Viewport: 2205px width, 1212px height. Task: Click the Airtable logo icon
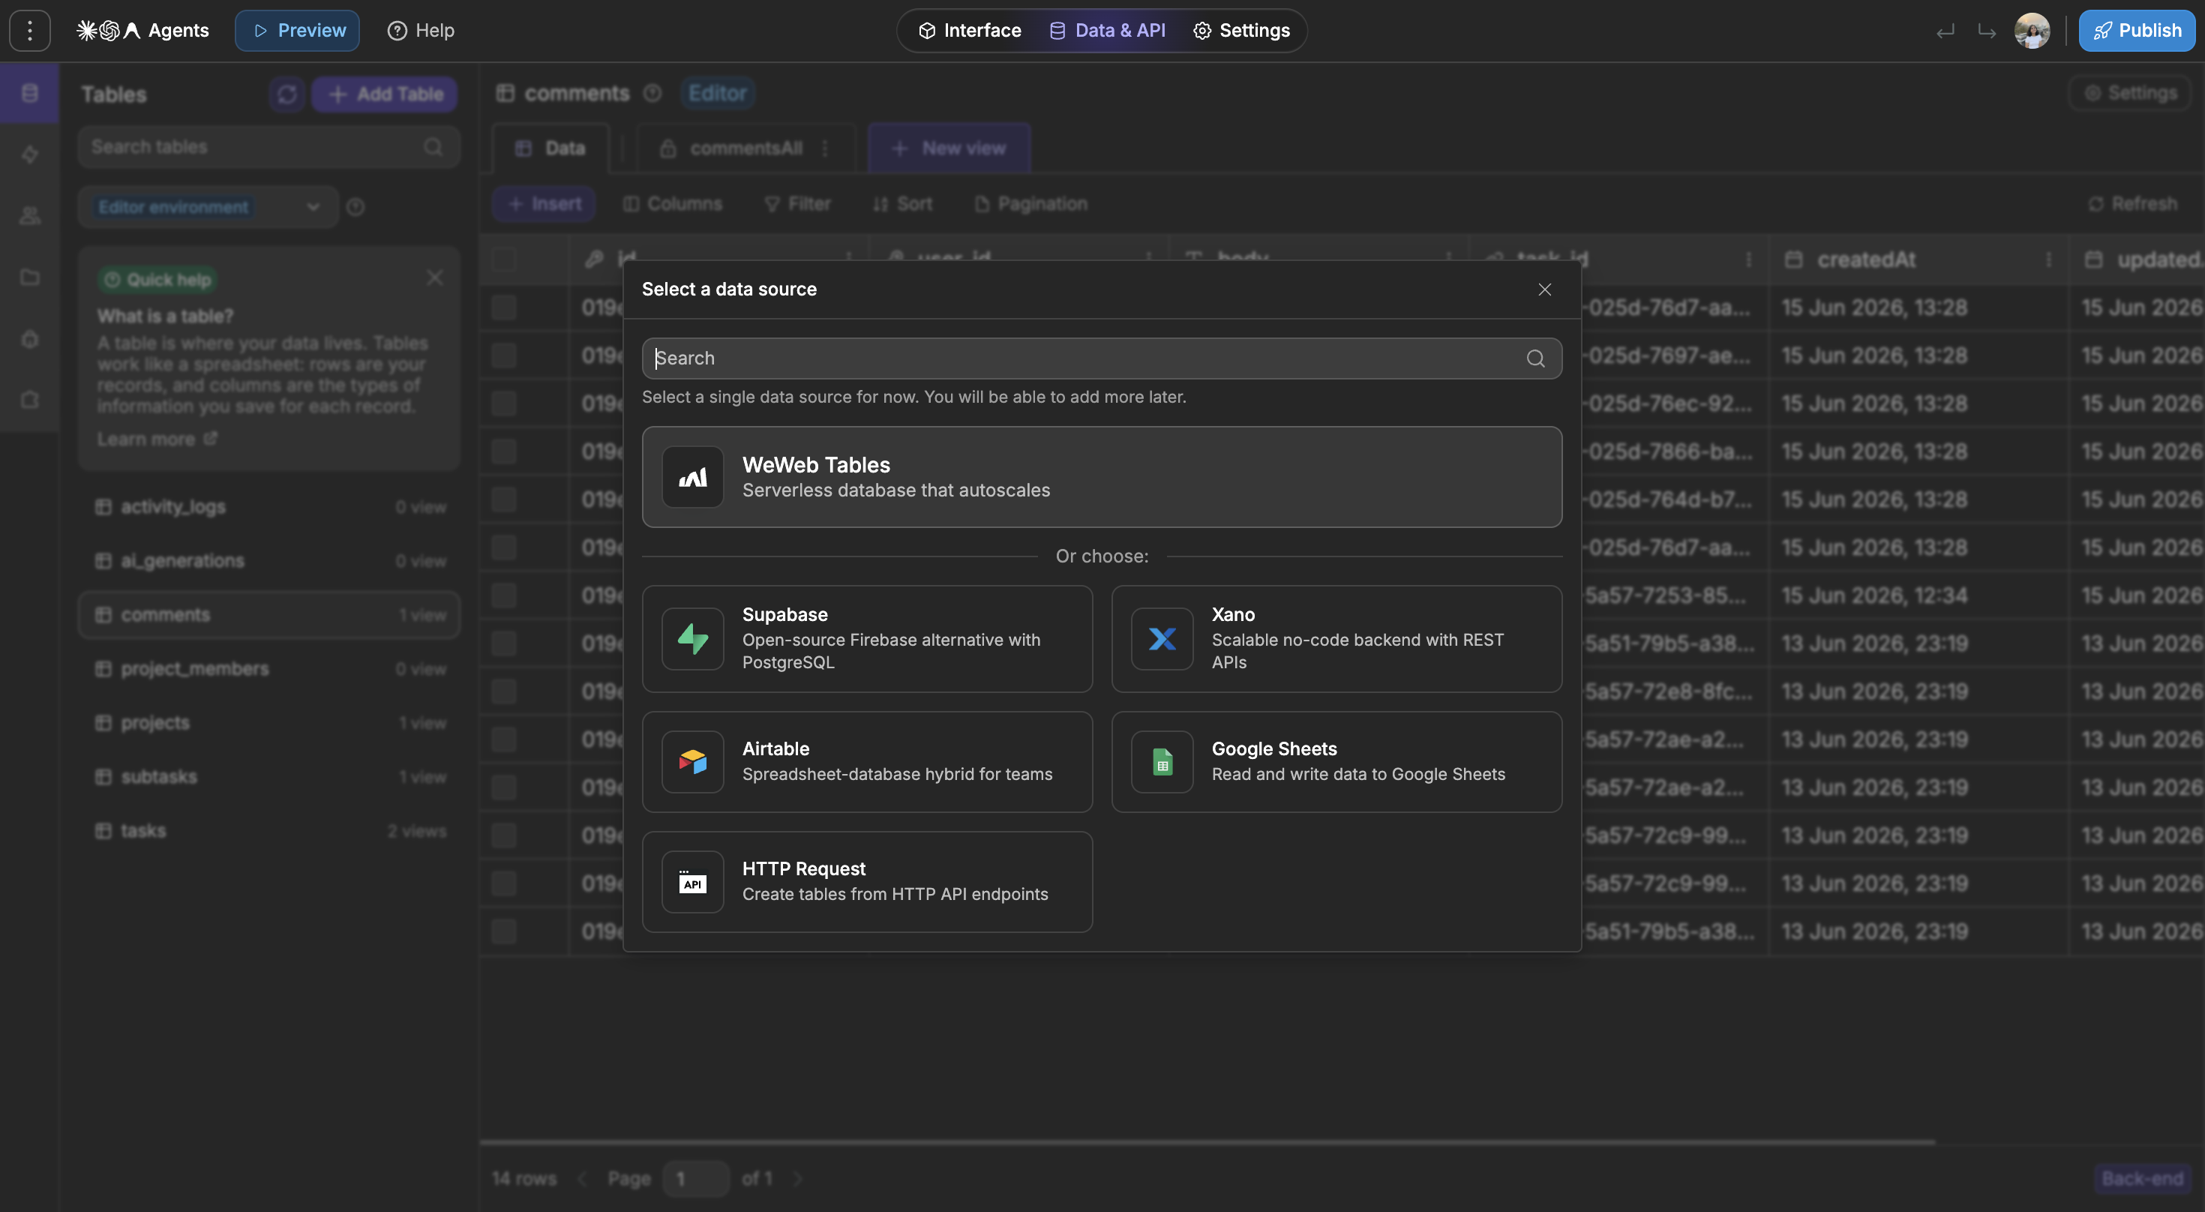pos(692,762)
